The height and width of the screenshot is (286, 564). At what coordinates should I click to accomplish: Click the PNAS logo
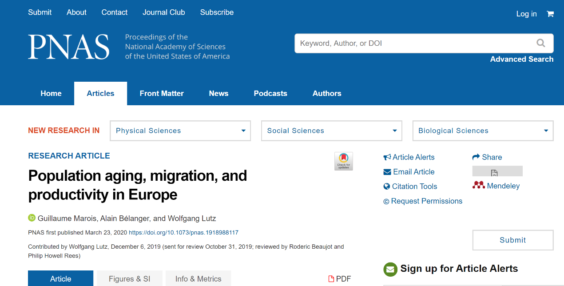point(69,47)
